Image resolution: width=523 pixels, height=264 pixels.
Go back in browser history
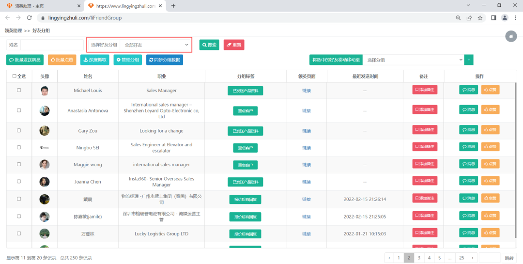click(x=7, y=18)
